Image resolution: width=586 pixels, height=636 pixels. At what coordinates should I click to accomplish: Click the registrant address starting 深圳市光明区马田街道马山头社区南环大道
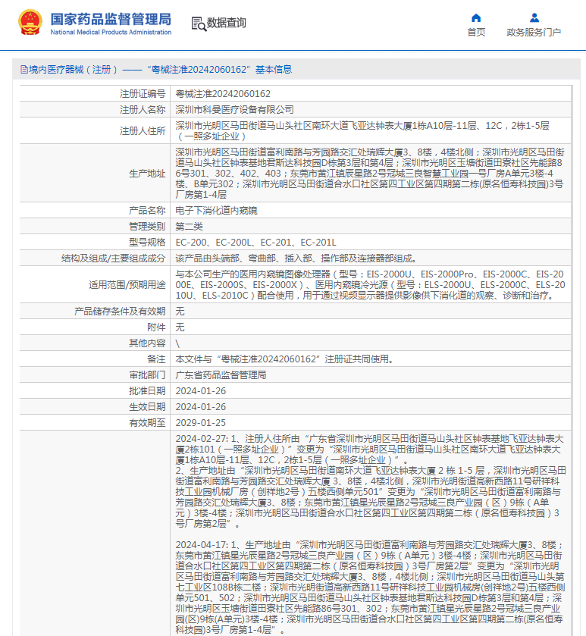(x=362, y=130)
